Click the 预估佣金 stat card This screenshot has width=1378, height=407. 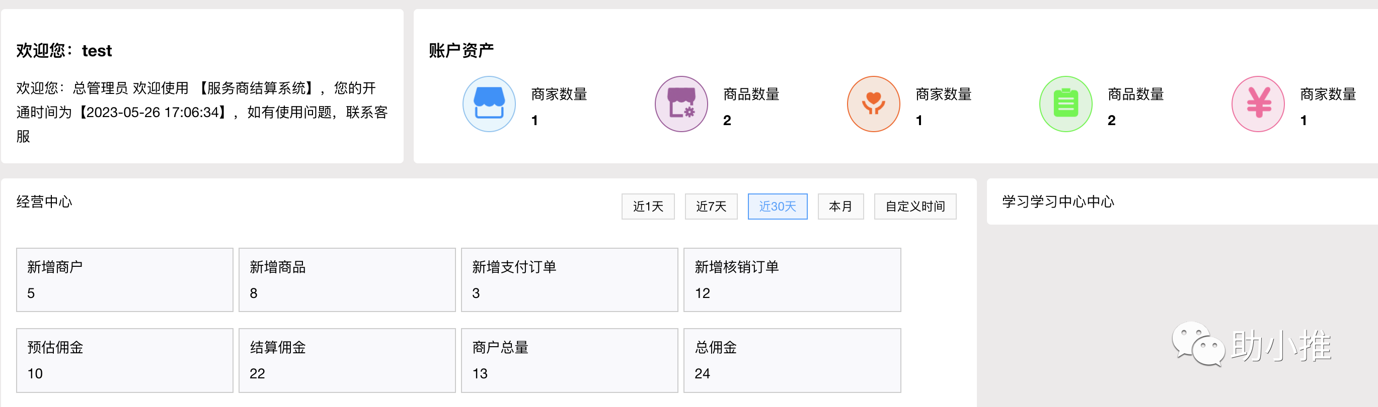(x=125, y=360)
